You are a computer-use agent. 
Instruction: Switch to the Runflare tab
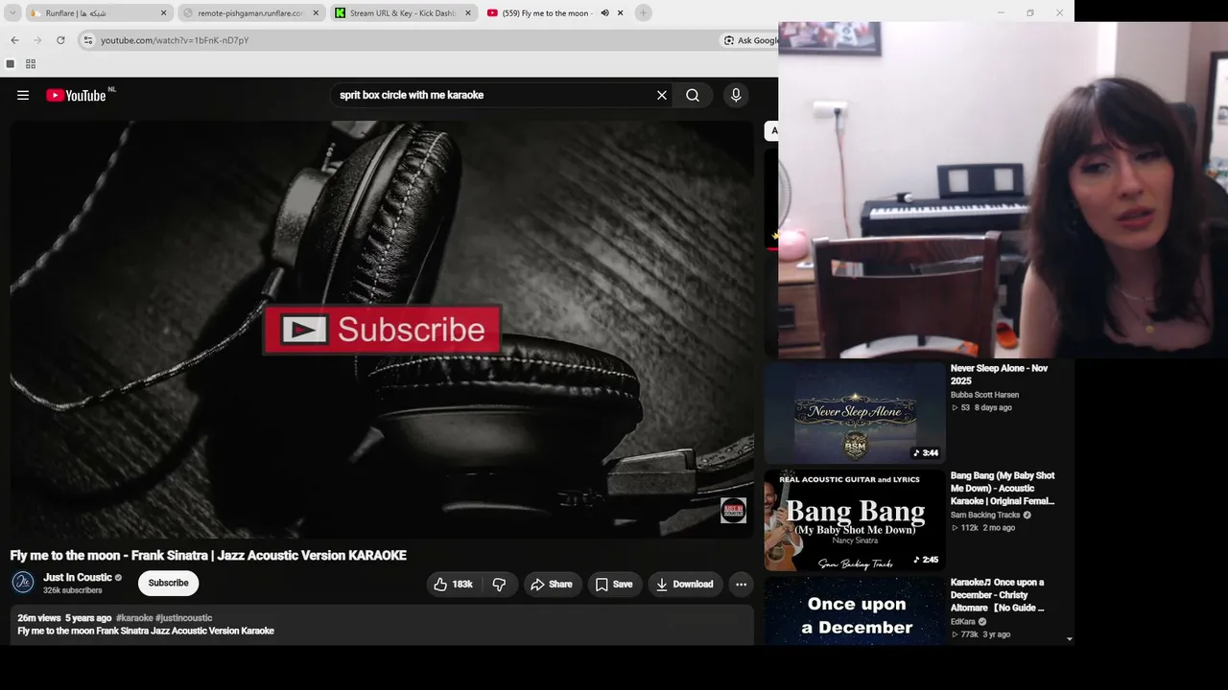coord(99,13)
